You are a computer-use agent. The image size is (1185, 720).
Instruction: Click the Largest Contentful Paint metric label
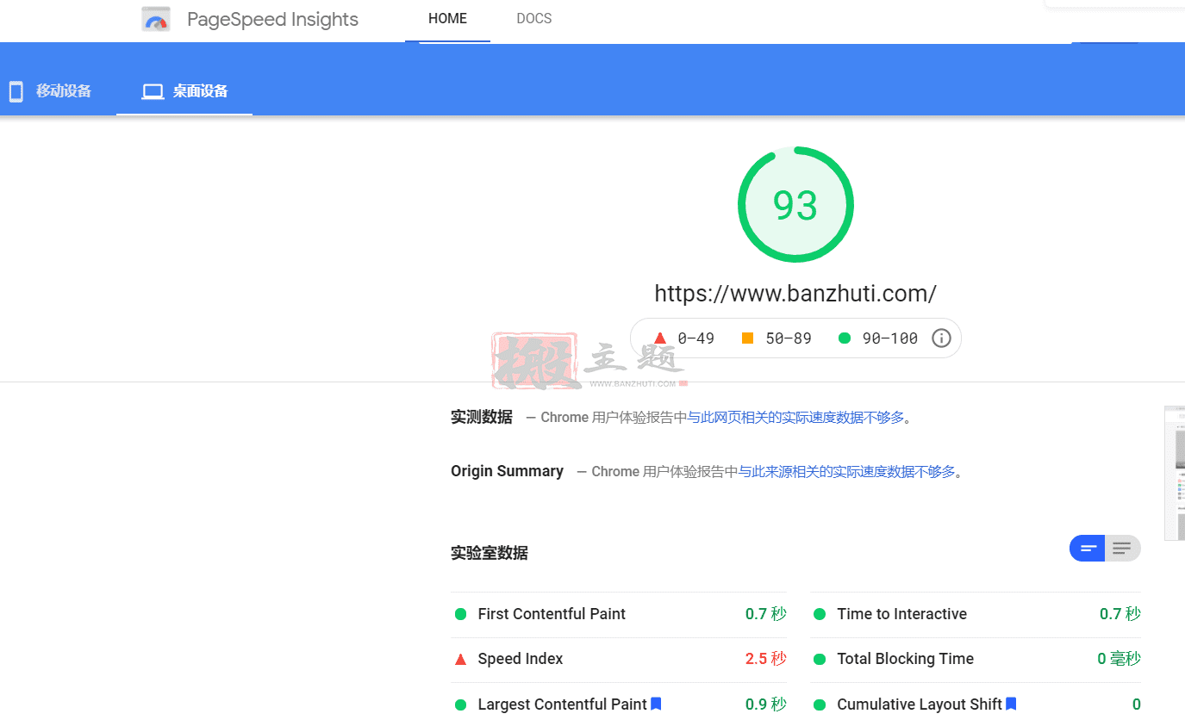coord(562,704)
